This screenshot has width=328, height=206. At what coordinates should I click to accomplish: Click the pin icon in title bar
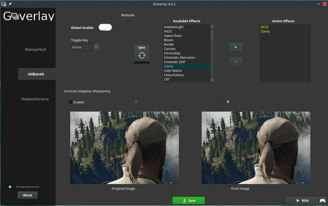tap(10, 3)
